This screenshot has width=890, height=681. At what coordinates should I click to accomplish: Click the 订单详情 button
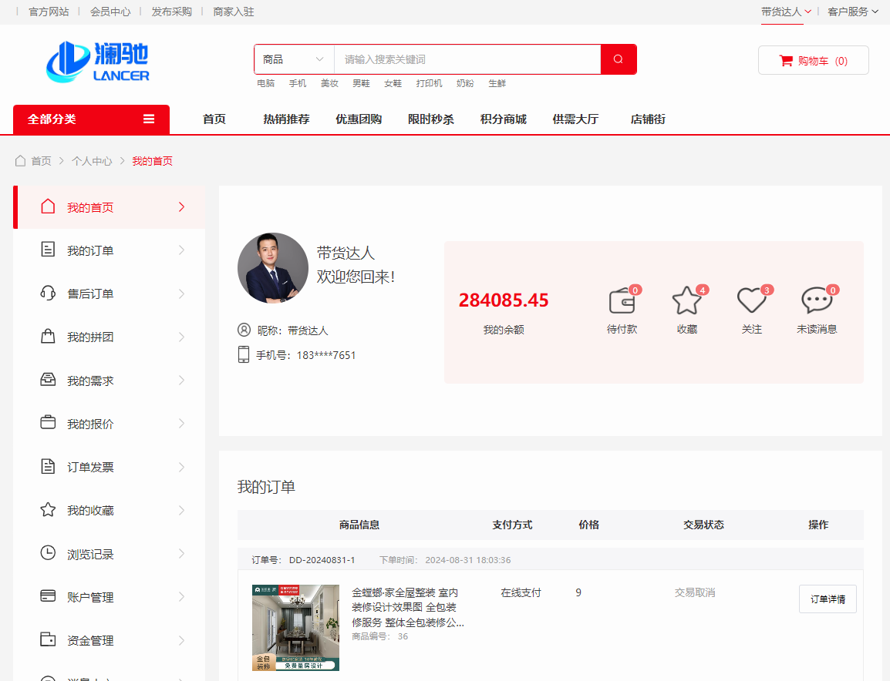click(x=827, y=599)
